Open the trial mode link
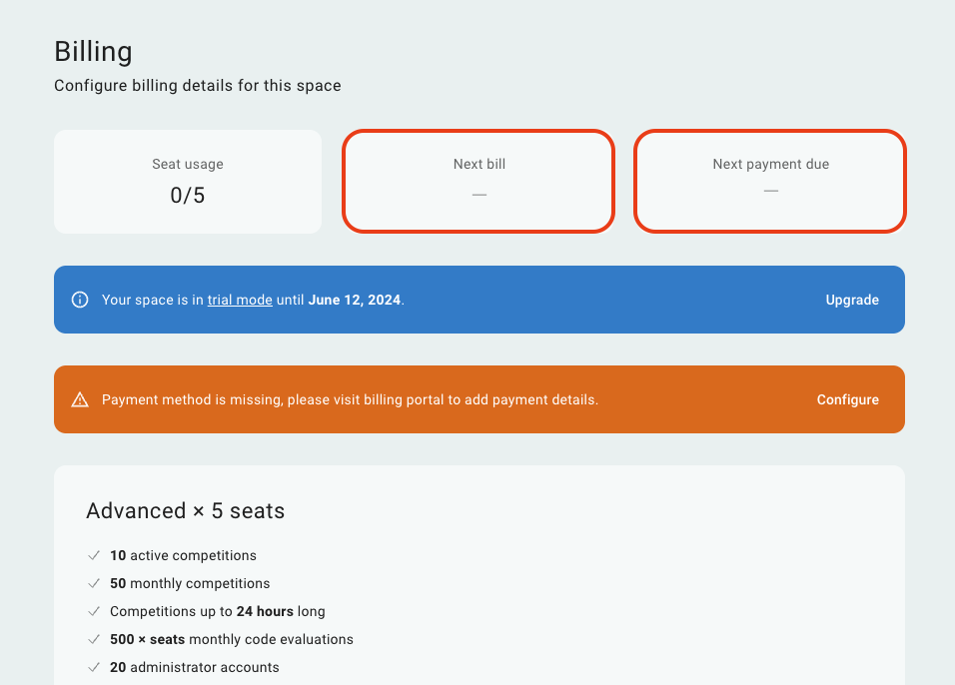Viewport: 955px width, 685px height. pos(240,300)
